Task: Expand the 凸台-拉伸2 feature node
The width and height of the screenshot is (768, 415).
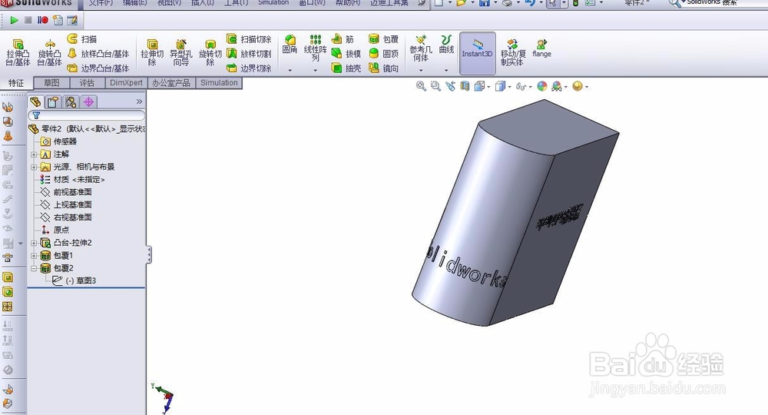Action: pyautogui.click(x=33, y=243)
